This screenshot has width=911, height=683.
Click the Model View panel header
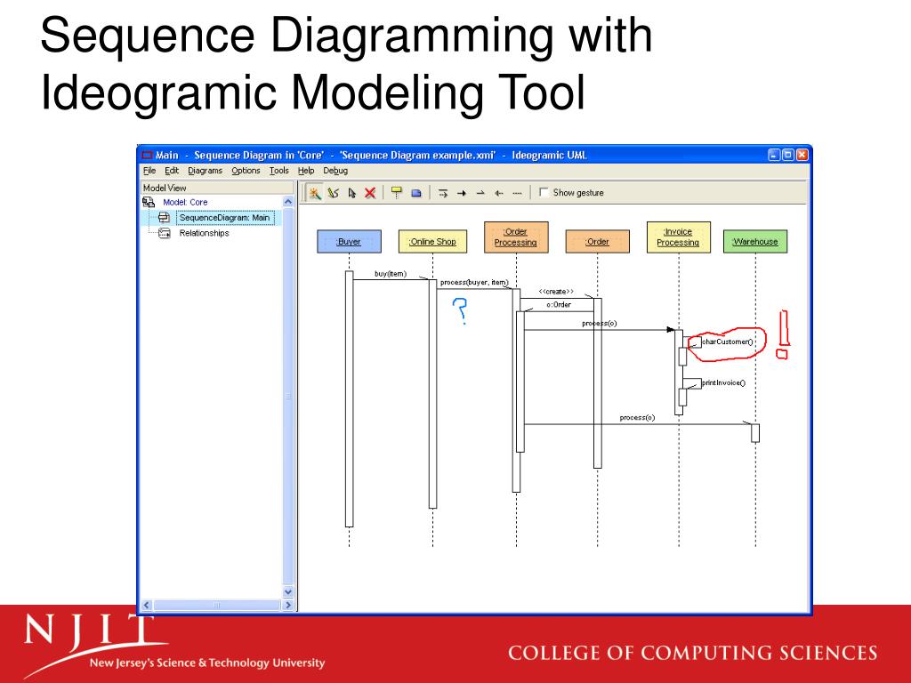[x=217, y=188]
